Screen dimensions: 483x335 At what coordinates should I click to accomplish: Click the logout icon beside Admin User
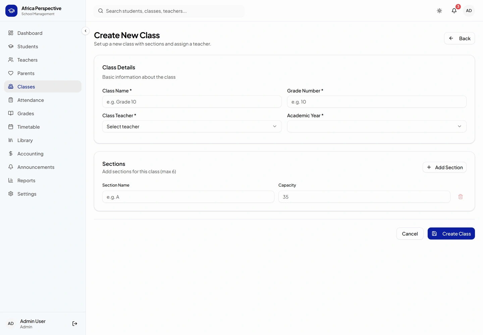75,324
